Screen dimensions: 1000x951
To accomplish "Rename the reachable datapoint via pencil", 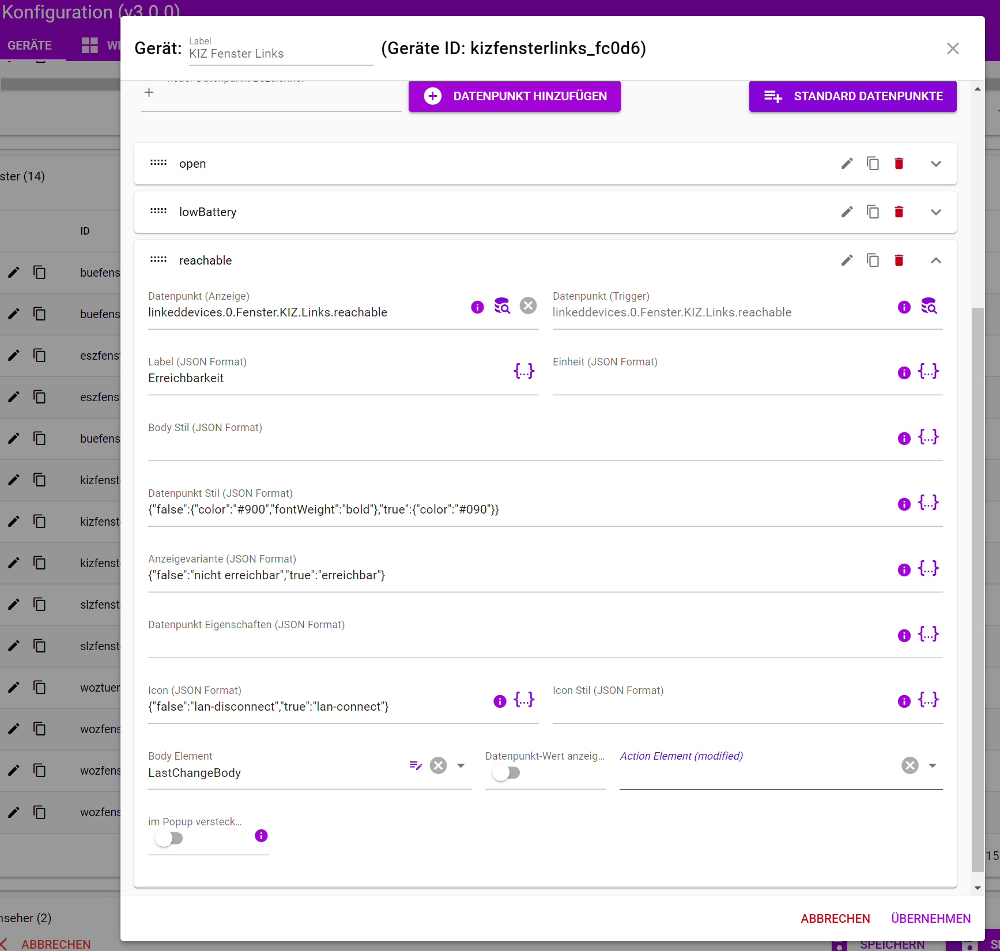I will [847, 261].
